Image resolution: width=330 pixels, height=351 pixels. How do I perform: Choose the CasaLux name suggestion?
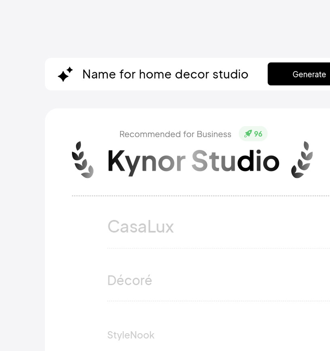tap(141, 226)
